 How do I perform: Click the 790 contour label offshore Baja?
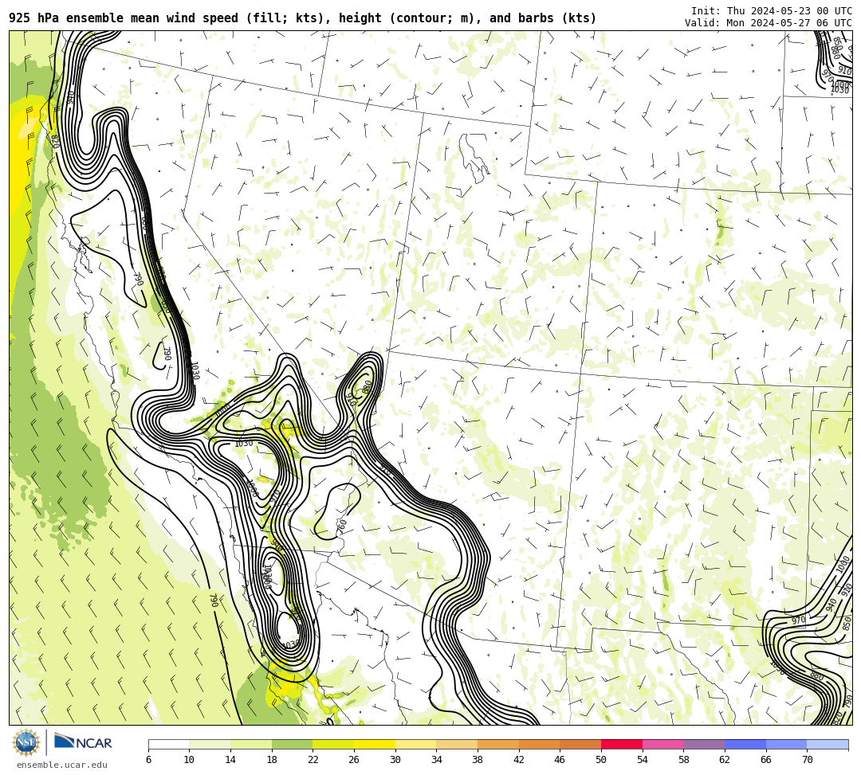(214, 600)
